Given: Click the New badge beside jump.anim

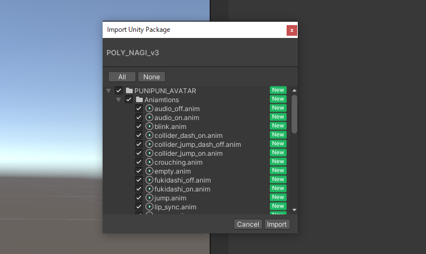Looking at the screenshot, I should [x=278, y=197].
